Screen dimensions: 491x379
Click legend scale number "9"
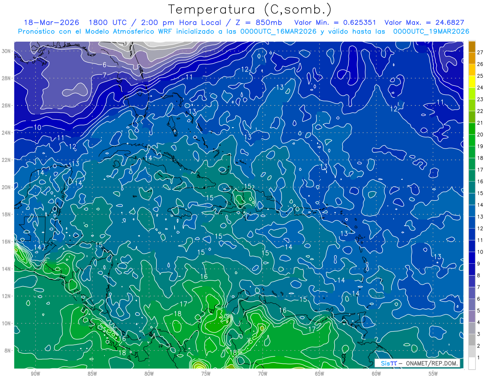pos(479,264)
